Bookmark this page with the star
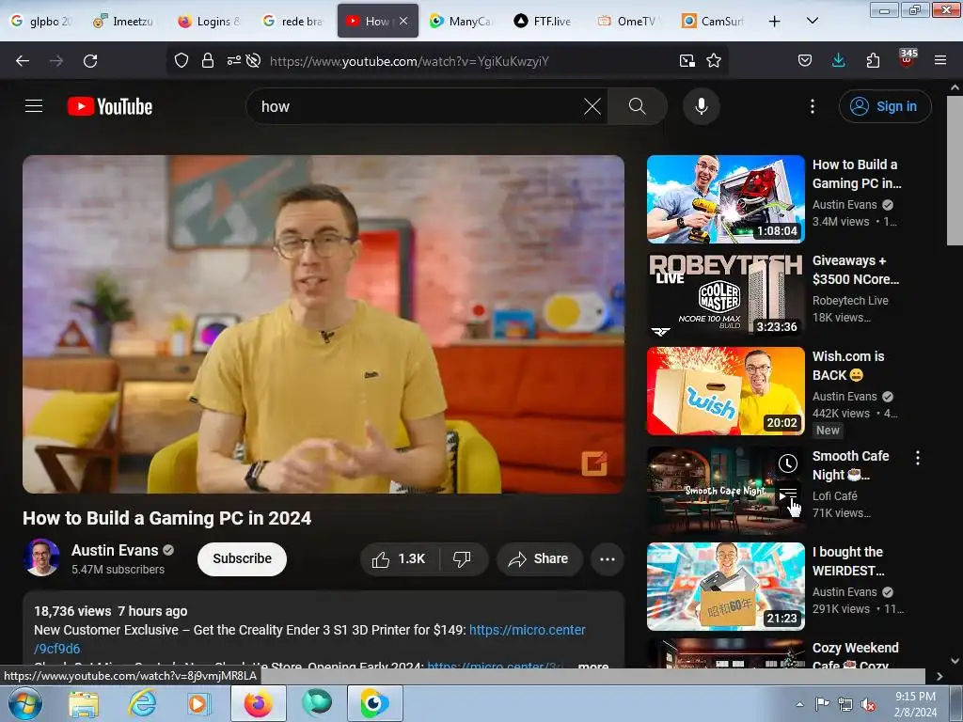The height and width of the screenshot is (722, 963). [713, 60]
